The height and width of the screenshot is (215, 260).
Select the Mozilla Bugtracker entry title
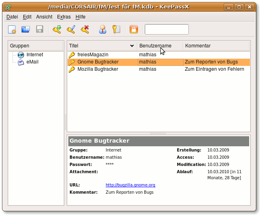[98, 69]
